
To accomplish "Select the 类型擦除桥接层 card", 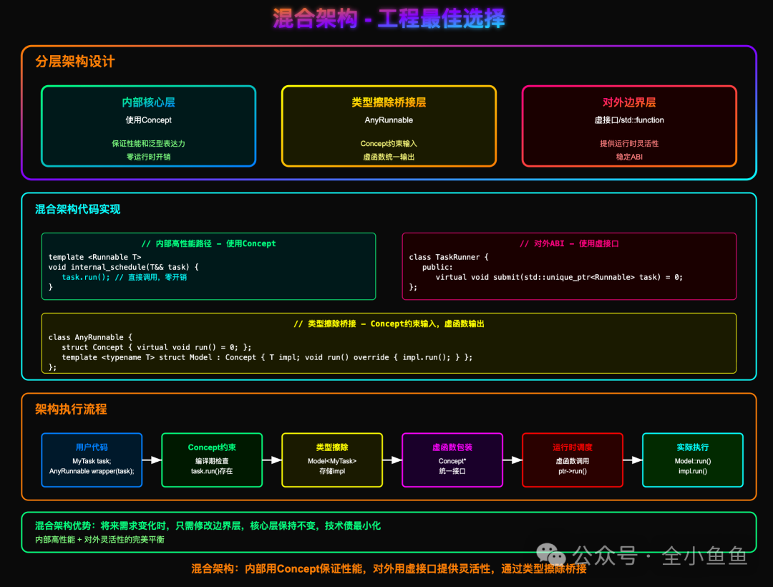I will 389,127.
